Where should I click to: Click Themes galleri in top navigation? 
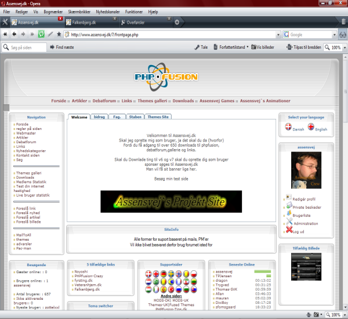(x=152, y=101)
